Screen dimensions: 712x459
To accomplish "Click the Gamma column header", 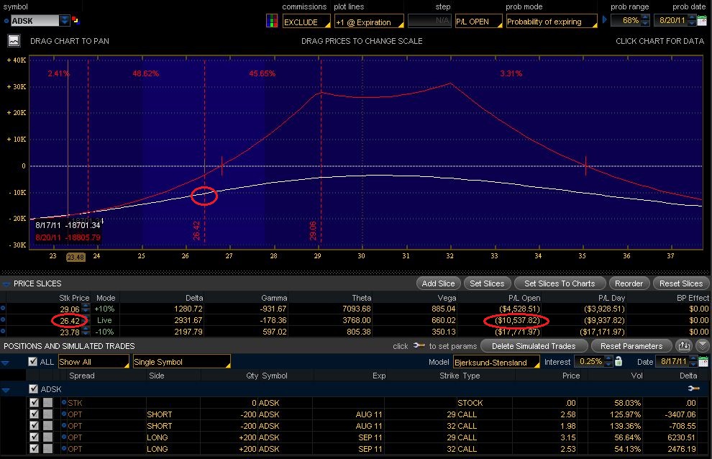I will (x=274, y=298).
